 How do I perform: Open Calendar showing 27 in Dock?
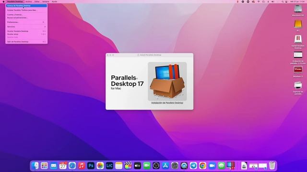tap(63, 166)
